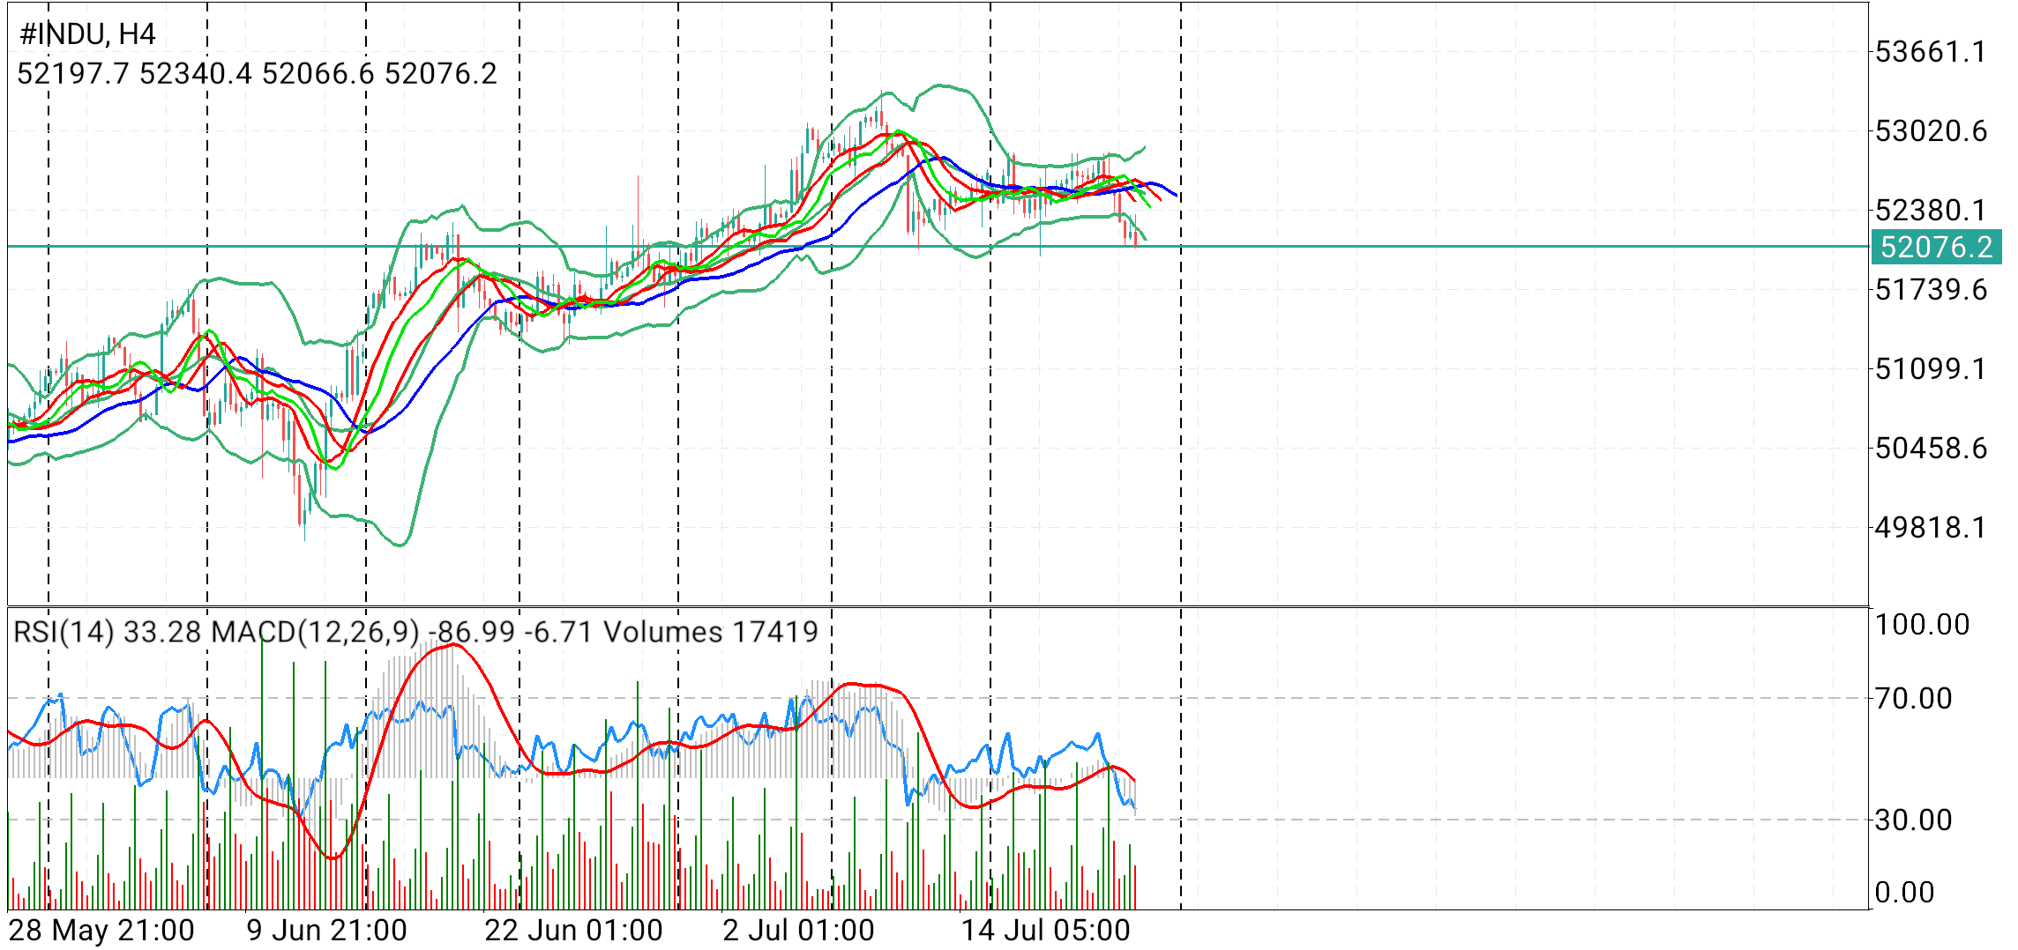Viewport: 2018px width, 950px height.
Task: Click the #INDU, H4 chart symbol label
Action: pyautogui.click(x=87, y=34)
